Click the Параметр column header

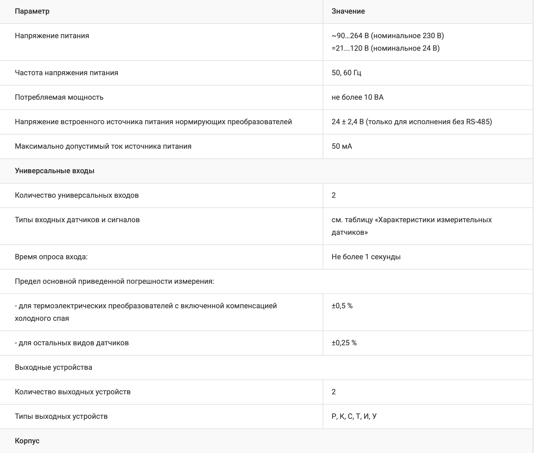pyautogui.click(x=32, y=11)
